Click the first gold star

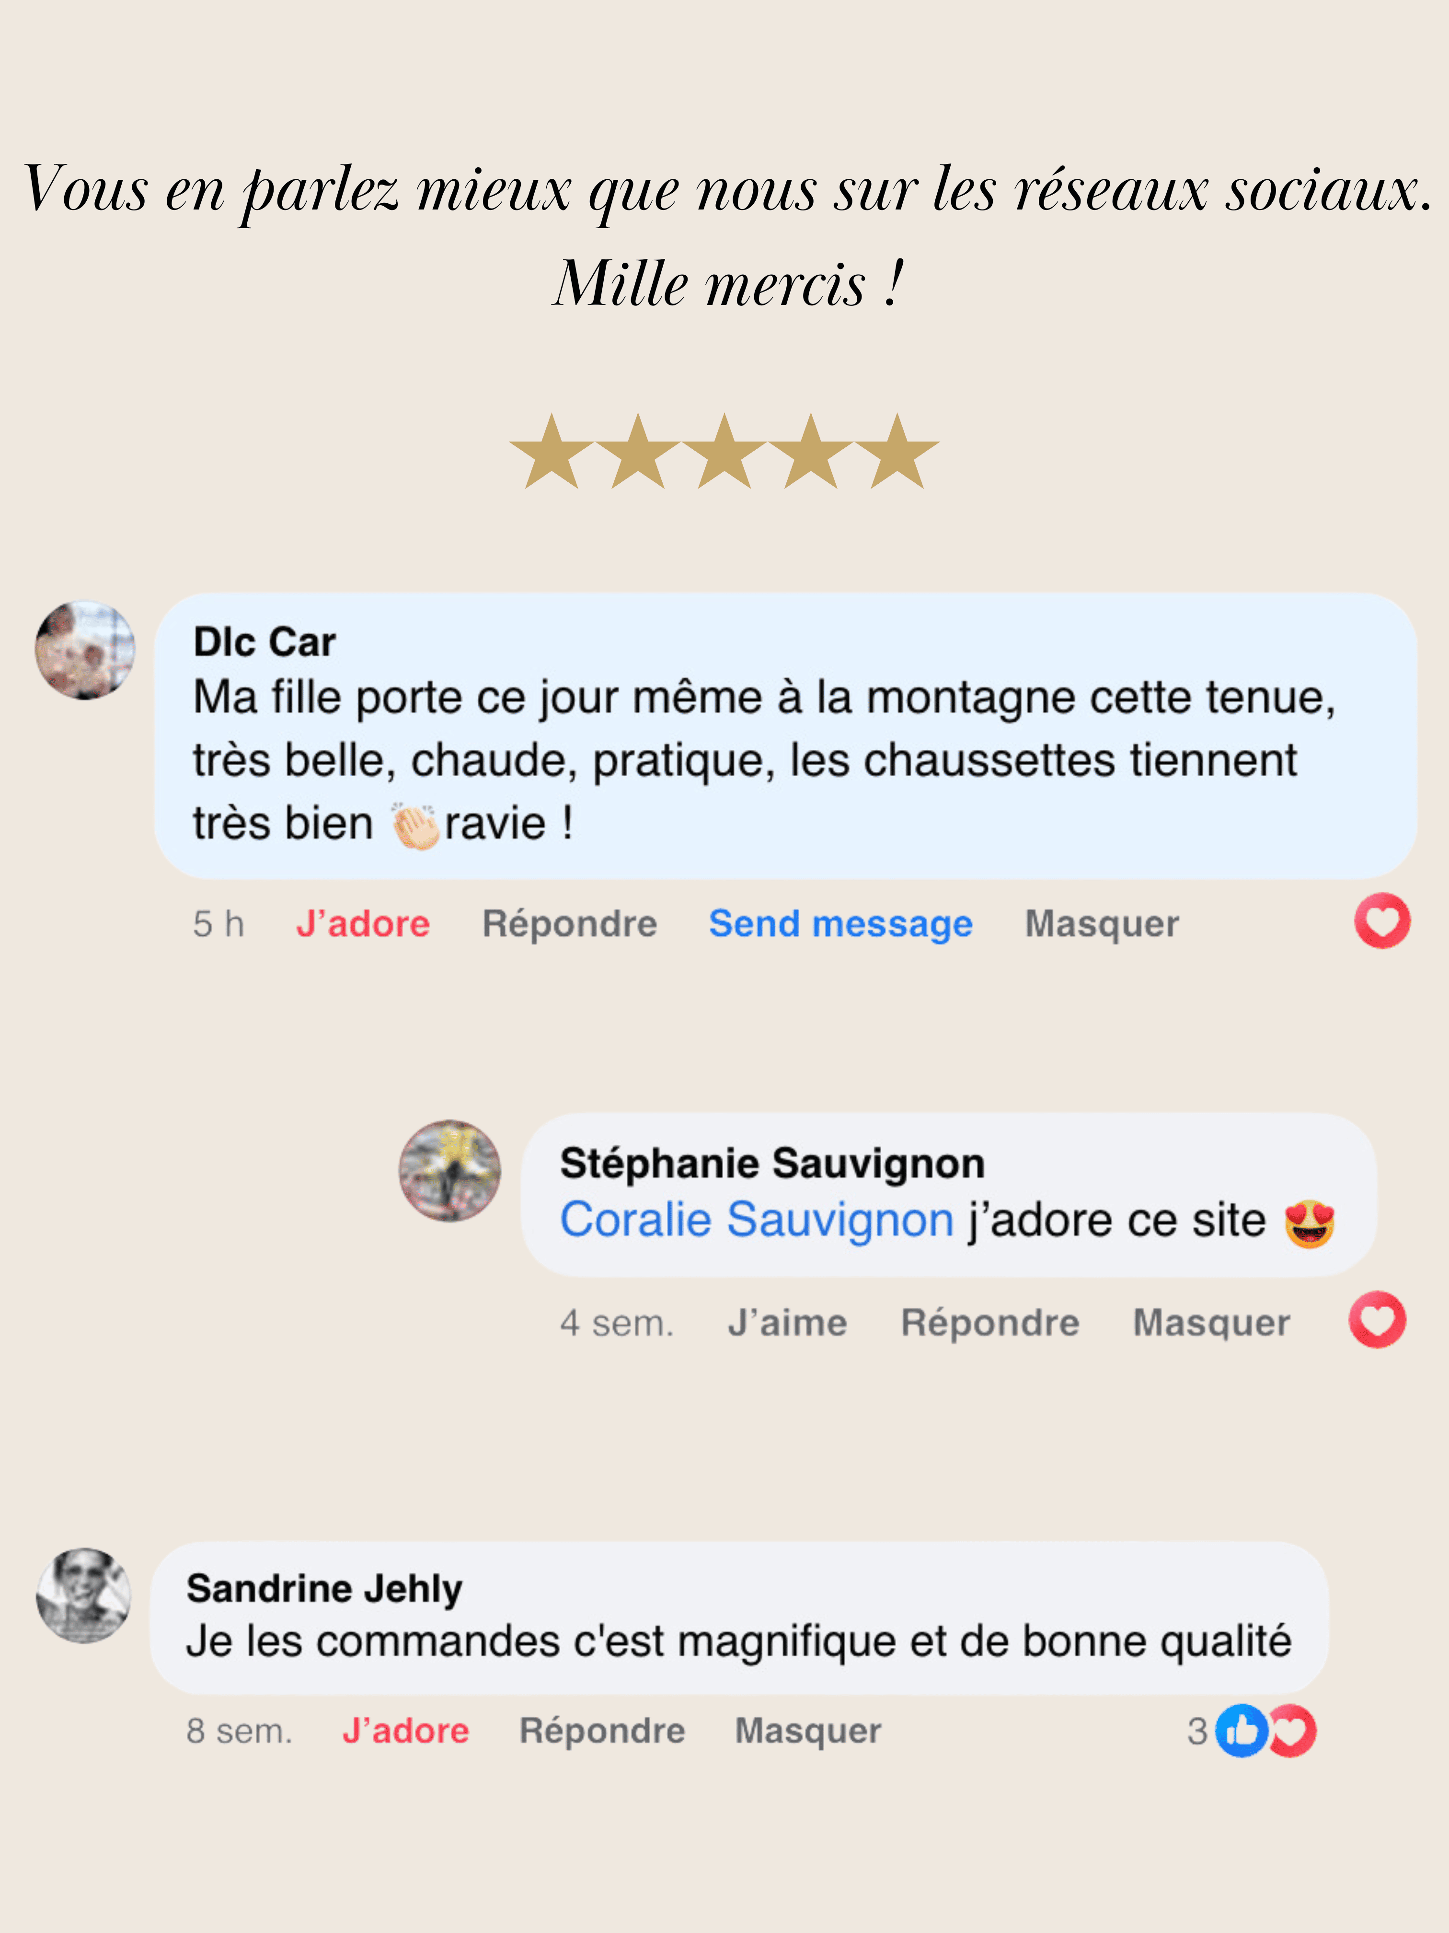pos(551,453)
